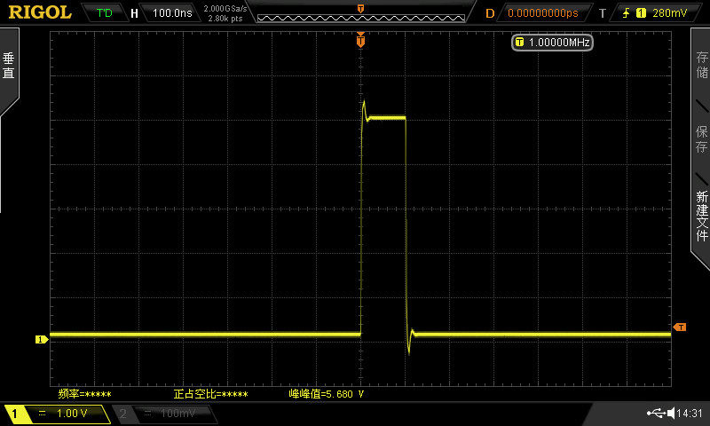The width and height of the screenshot is (710, 426).
Task: Select the 保存 save menu item
Action: (x=702, y=138)
